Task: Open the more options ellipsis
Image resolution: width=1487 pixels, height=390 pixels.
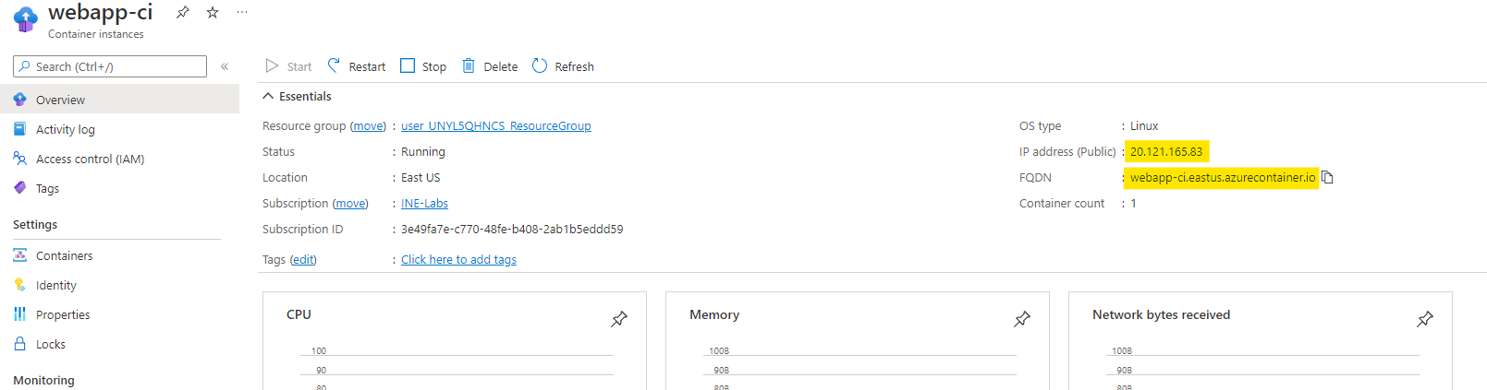Action: [242, 12]
